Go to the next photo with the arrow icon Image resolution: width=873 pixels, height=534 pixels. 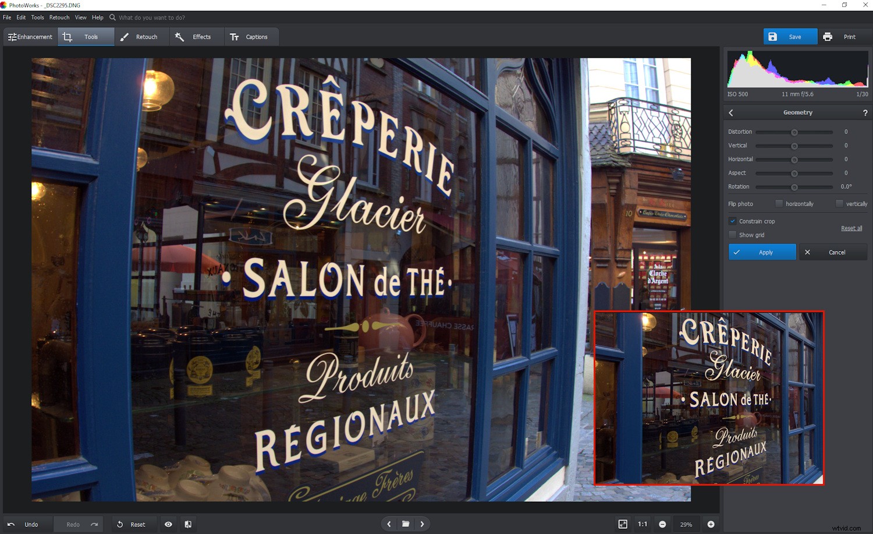pyautogui.click(x=422, y=524)
